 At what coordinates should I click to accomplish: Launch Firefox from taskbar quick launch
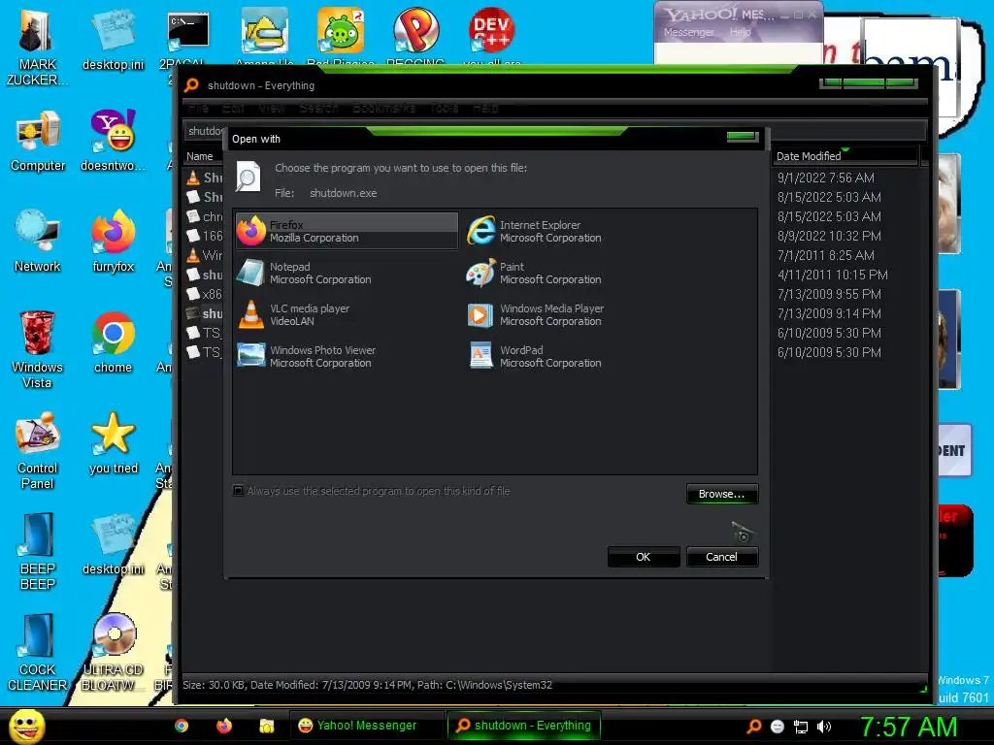[x=224, y=726]
